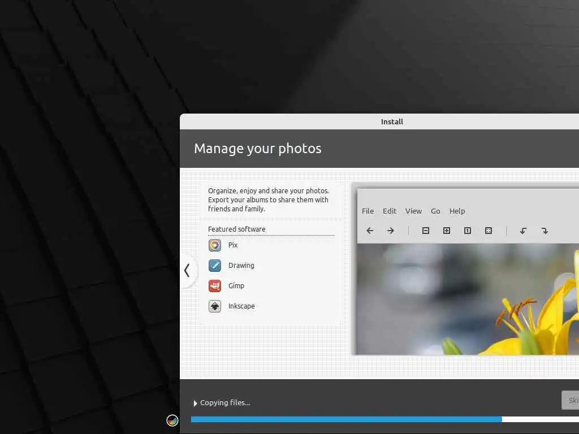Click the round icon beside the installer window

click(172, 420)
